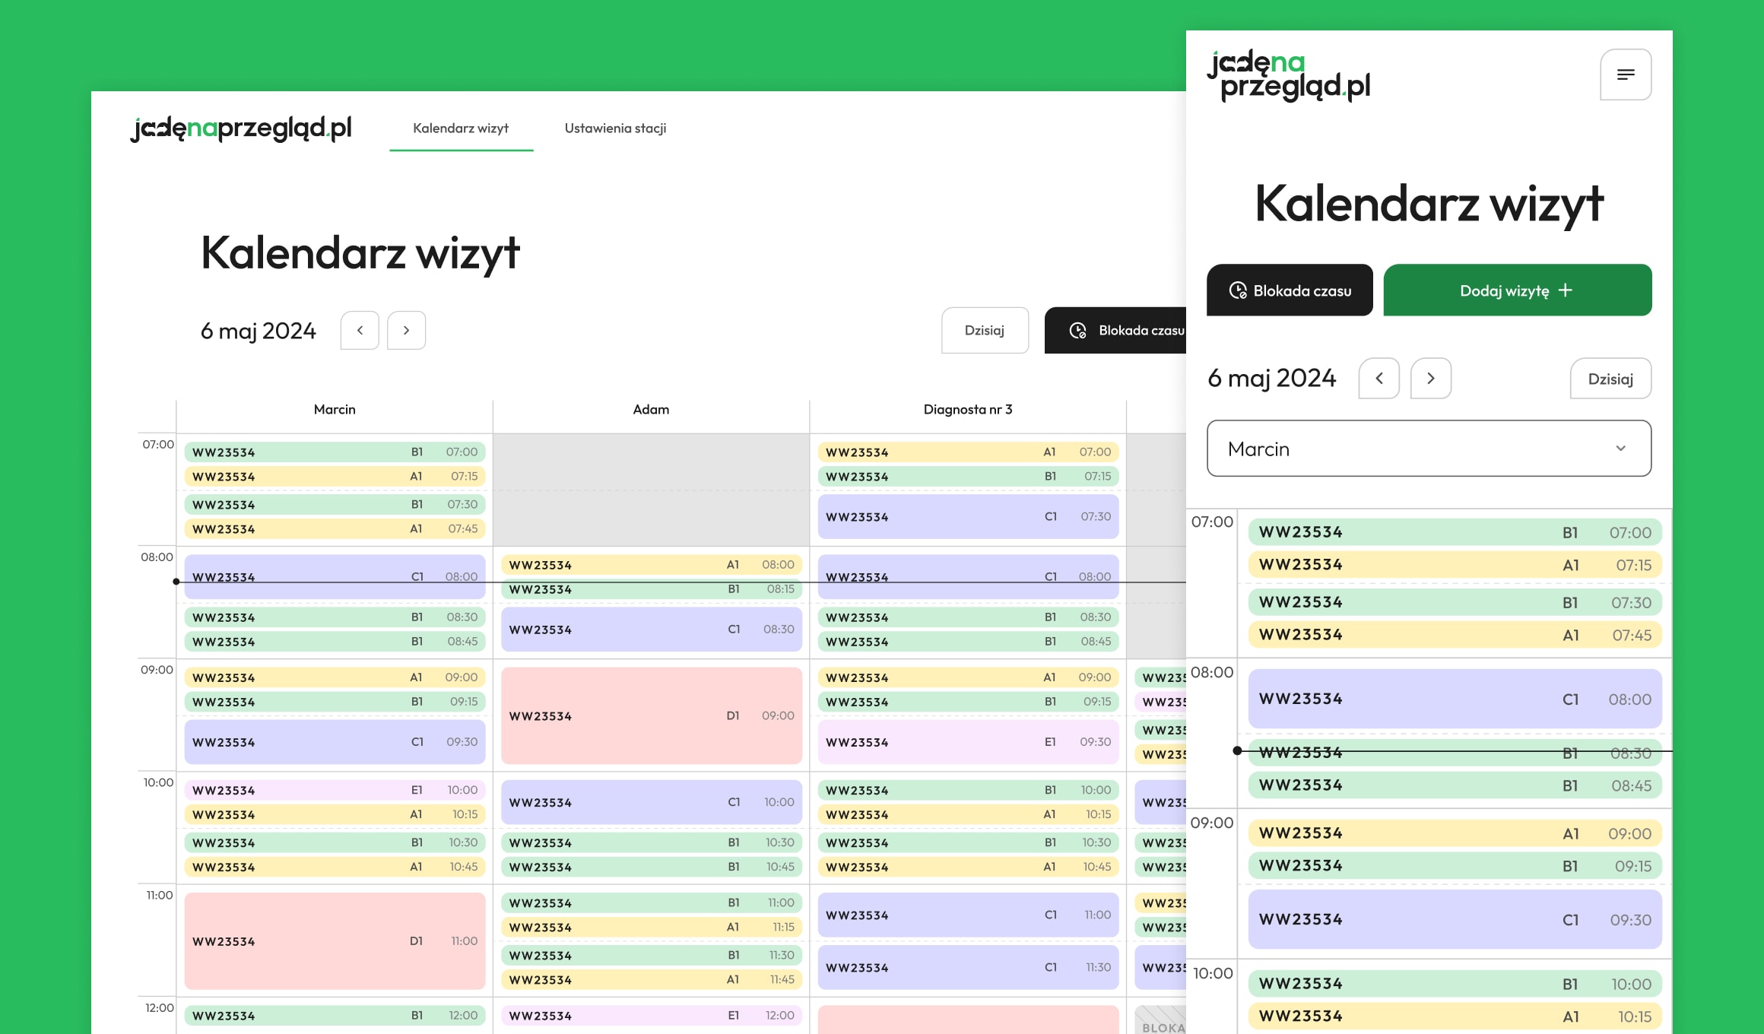Click Dzisiaj button in desktop view
Image resolution: width=1764 pixels, height=1034 pixels.
click(985, 330)
